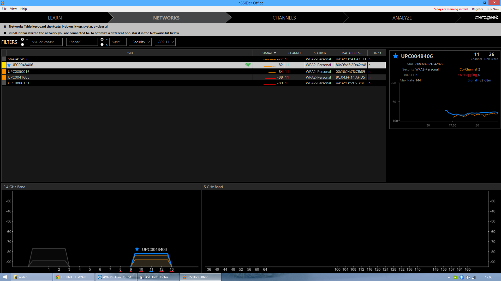Click MAC address 44:32:C8:A1:A1:ED
The height and width of the screenshot is (281, 501).
[351, 59]
